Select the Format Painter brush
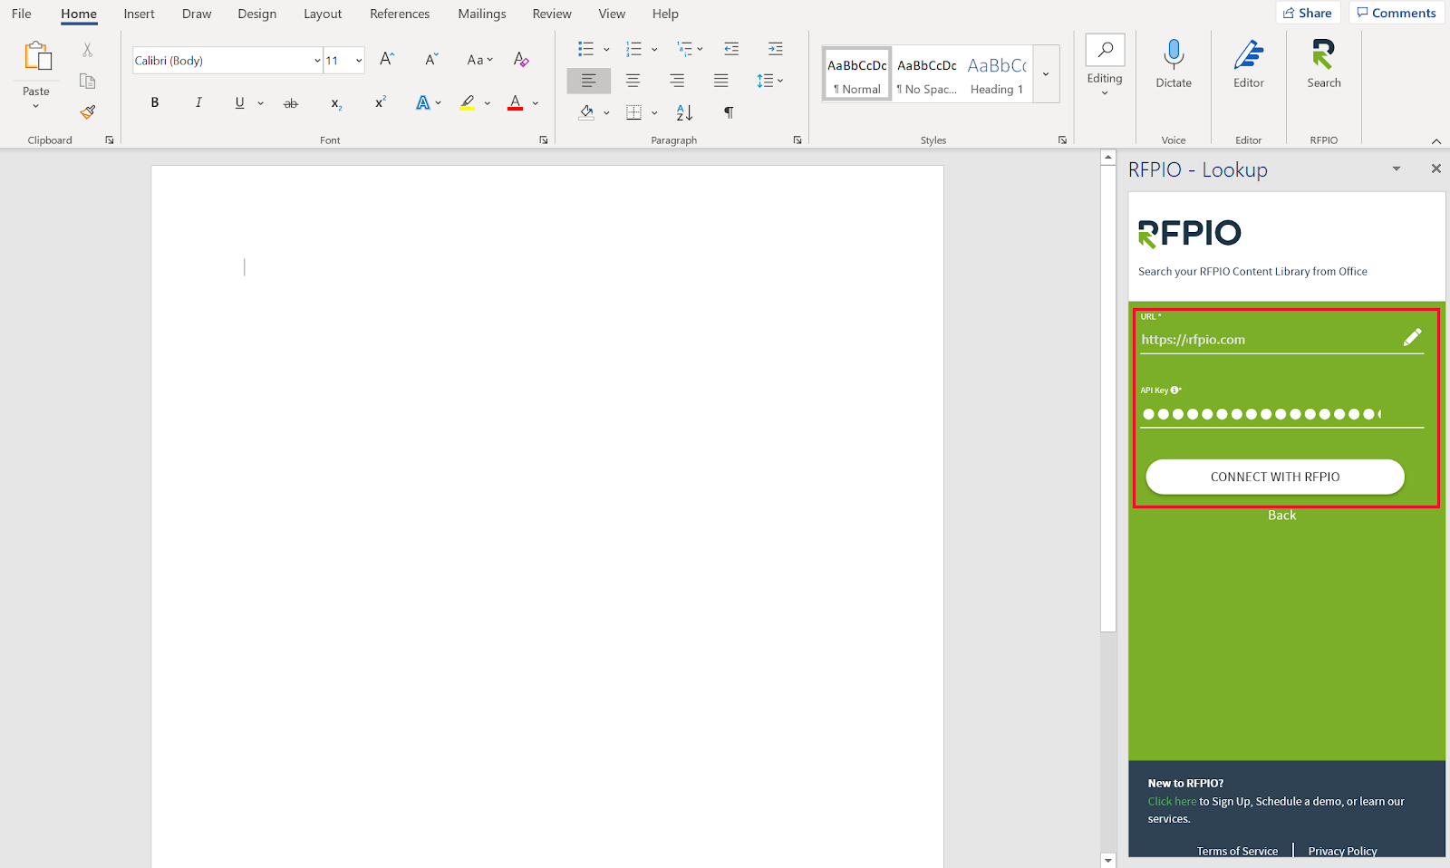1450x868 pixels. pos(88,112)
